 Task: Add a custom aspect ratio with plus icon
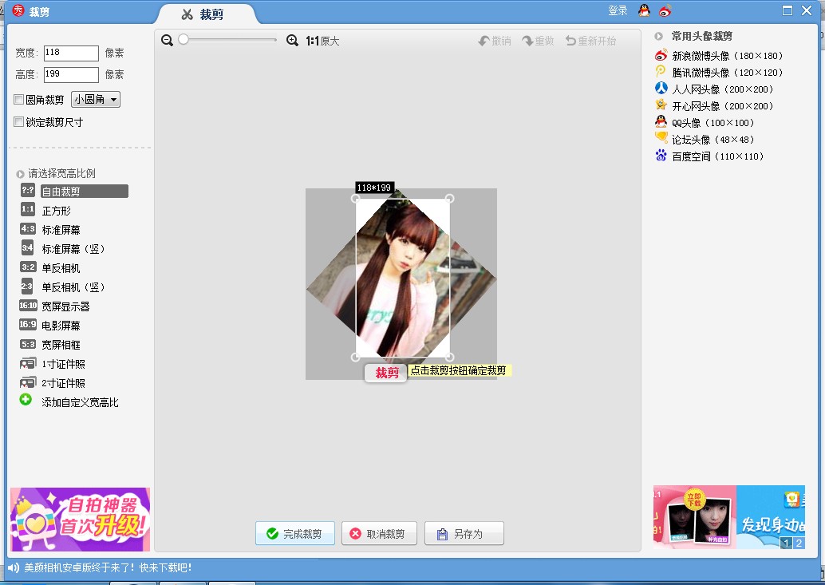pos(26,401)
